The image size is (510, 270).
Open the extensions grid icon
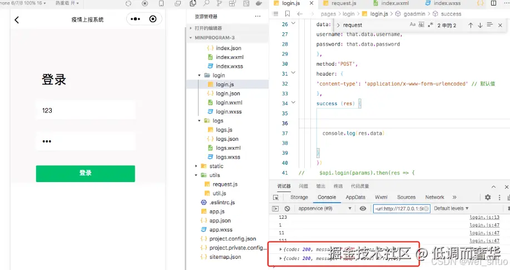(x=232, y=3)
